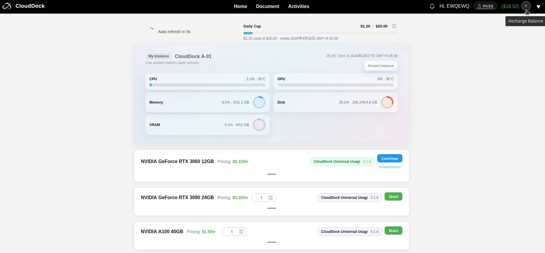Image resolution: width=545 pixels, height=253 pixels.
Task: Click the Daily Cap info icon
Action: (x=394, y=26)
